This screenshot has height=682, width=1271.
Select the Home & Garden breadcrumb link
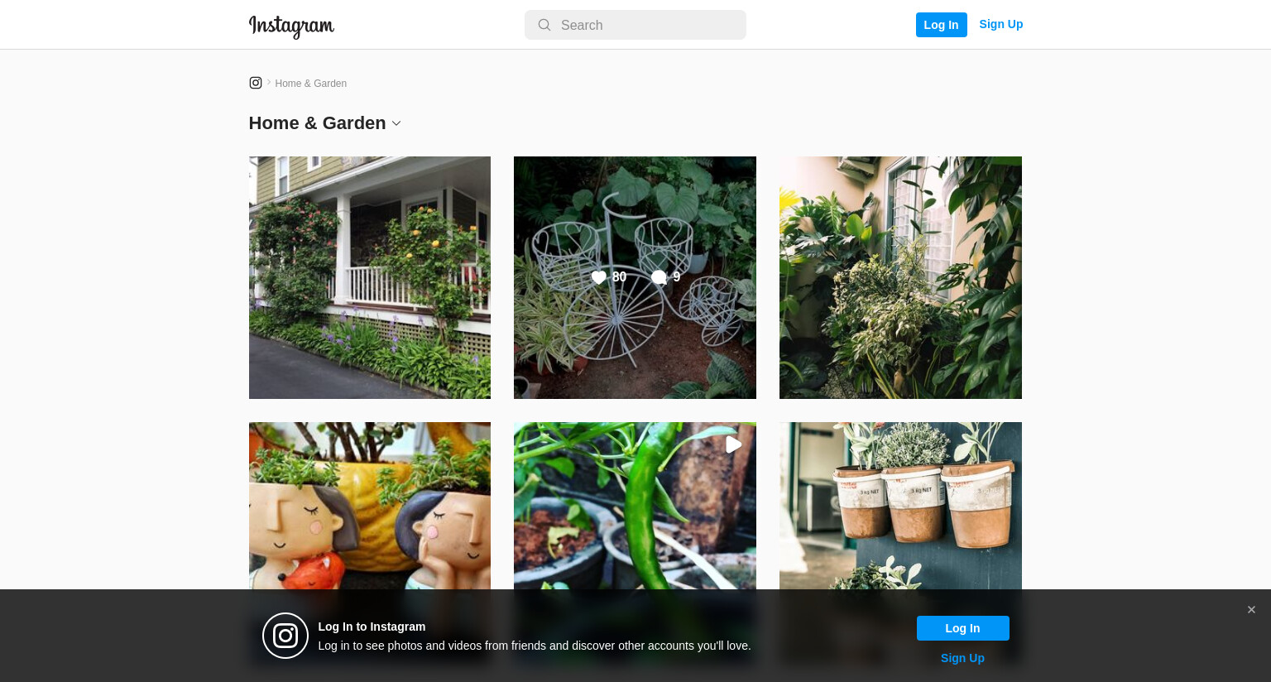pos(311,84)
